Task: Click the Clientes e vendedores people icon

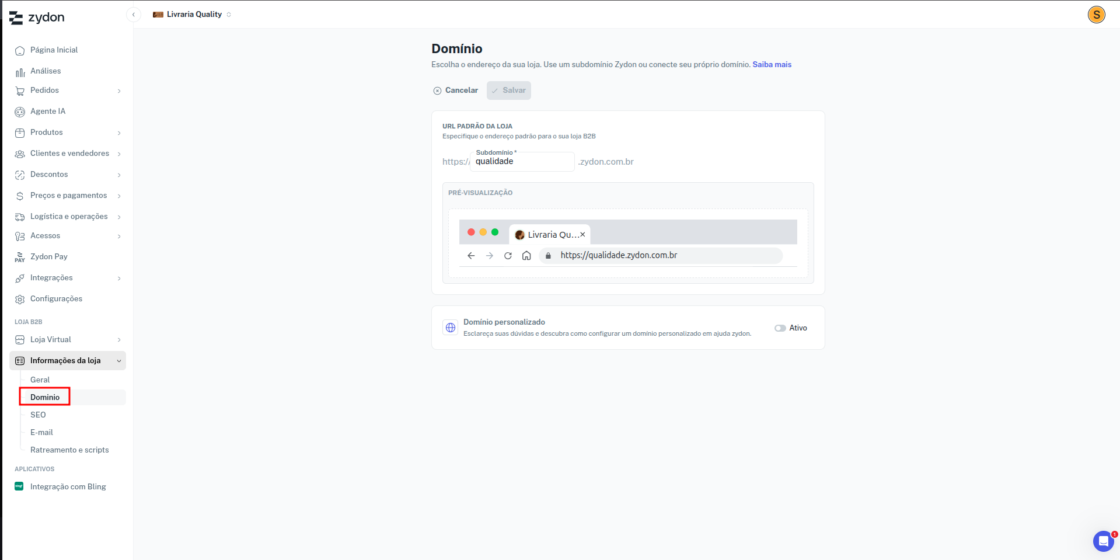Action: pos(20,154)
